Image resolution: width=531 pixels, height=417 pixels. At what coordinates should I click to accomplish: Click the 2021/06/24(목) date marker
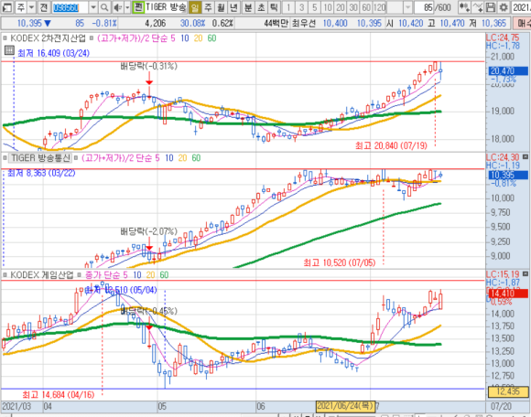pyautogui.click(x=345, y=406)
